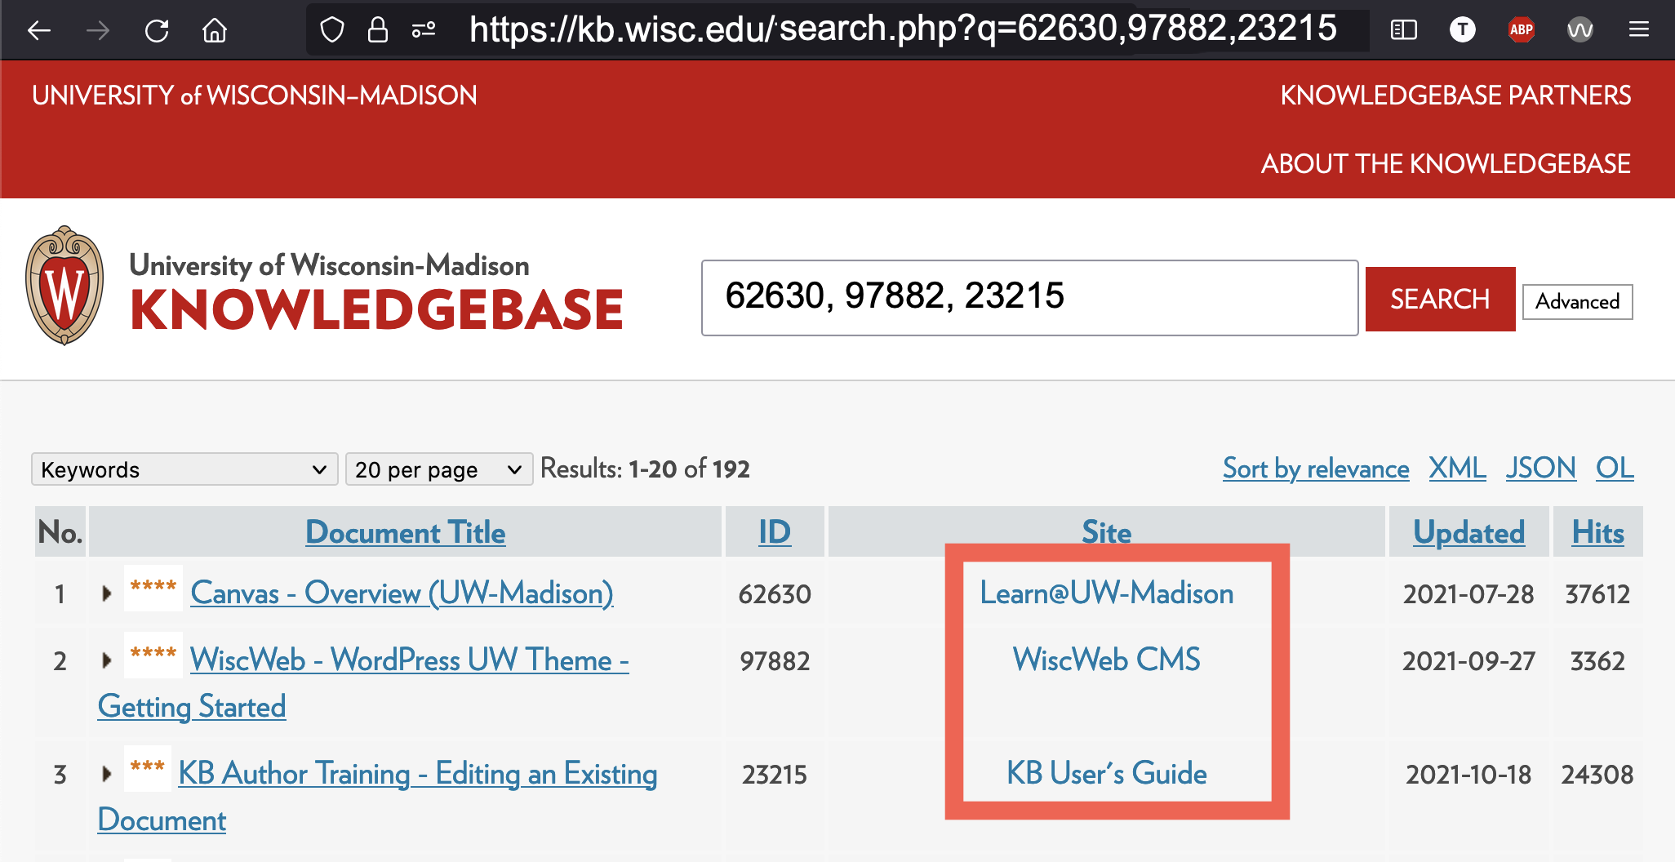Open the round T extension icon
This screenshot has width=1675, height=862.
(x=1462, y=30)
